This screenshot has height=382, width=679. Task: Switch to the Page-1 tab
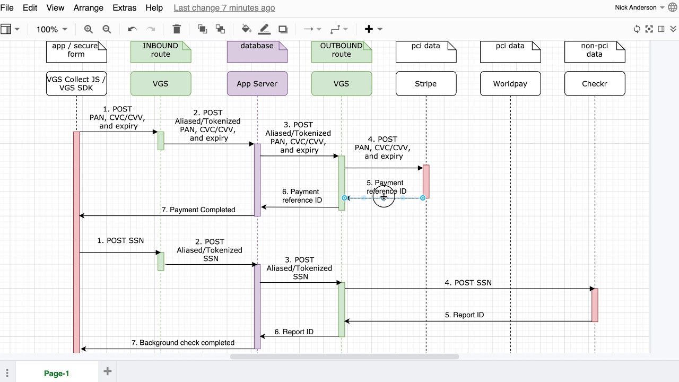(x=57, y=374)
